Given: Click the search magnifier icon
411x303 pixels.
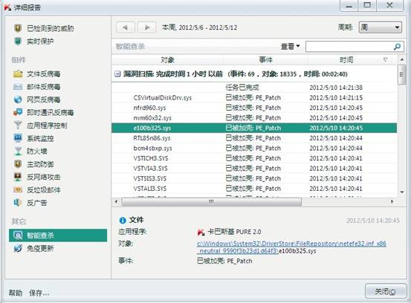Looking at the screenshot, I should pyautogui.click(x=397, y=47).
